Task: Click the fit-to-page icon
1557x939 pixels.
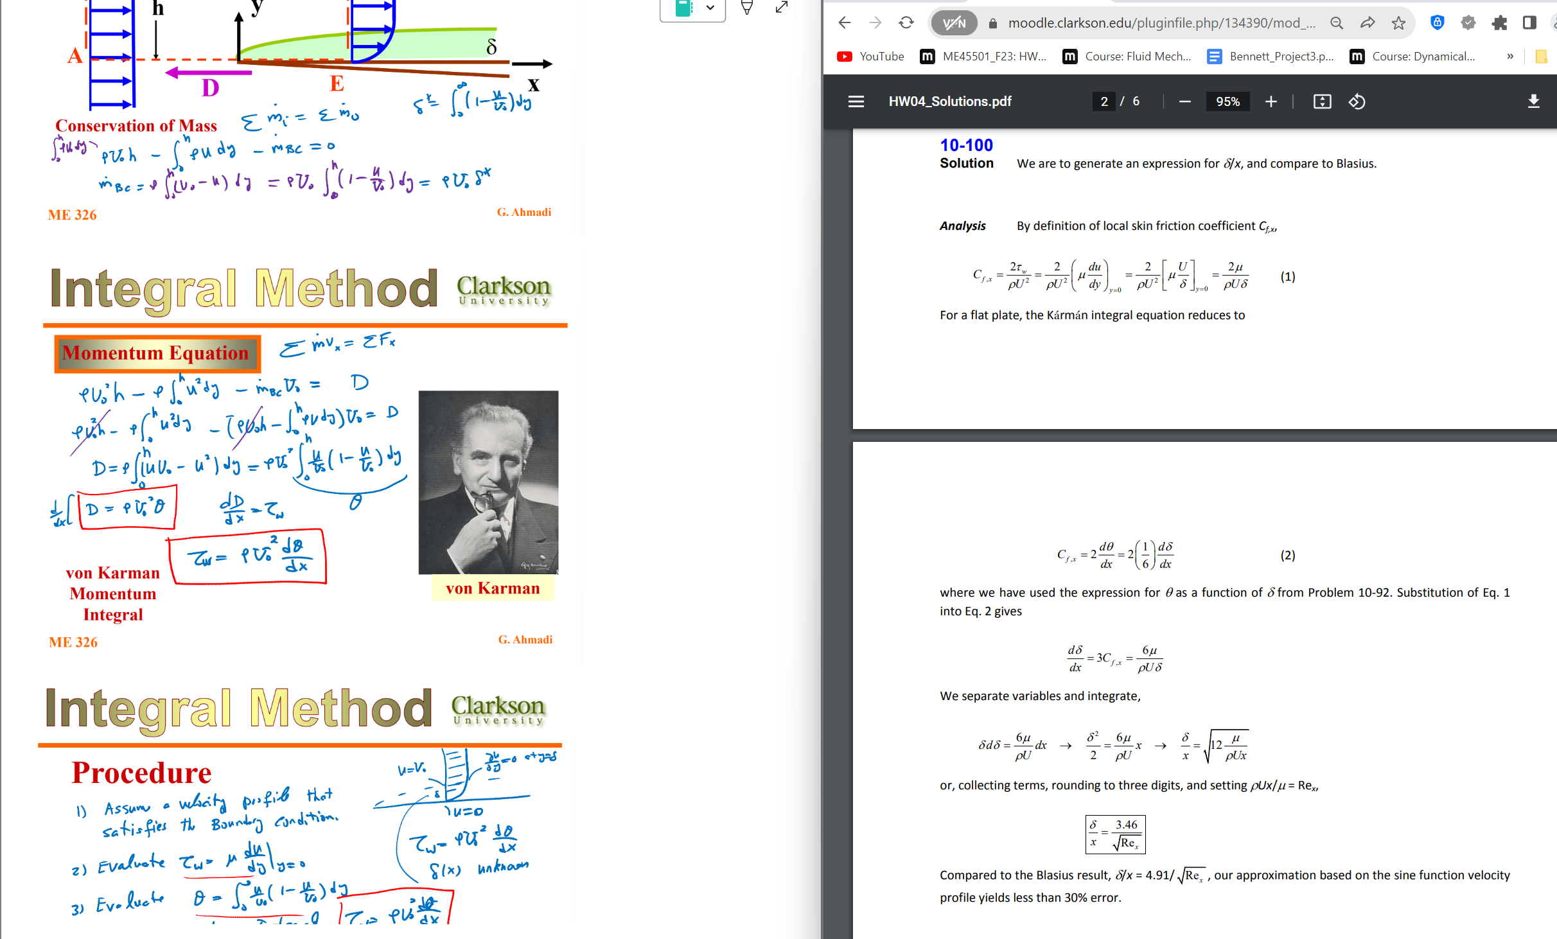Action: coord(1321,101)
